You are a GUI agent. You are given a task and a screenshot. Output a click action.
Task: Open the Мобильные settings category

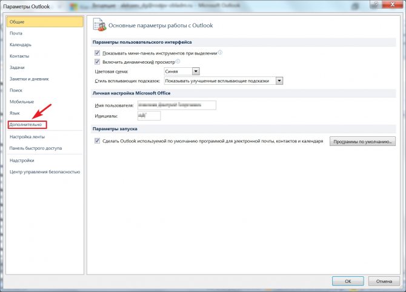(x=45, y=102)
